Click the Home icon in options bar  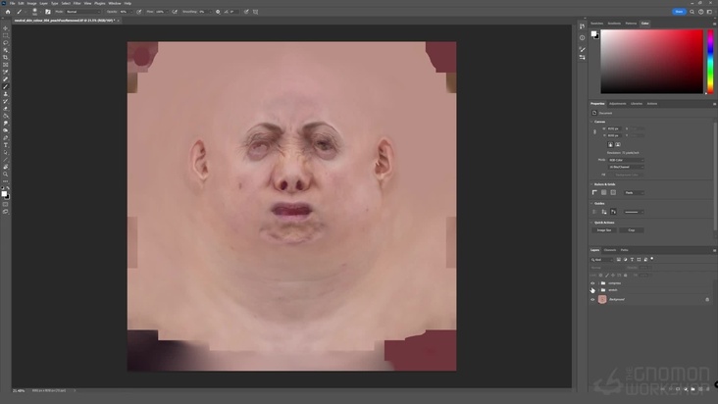[8, 12]
